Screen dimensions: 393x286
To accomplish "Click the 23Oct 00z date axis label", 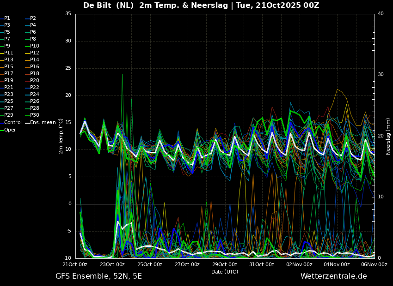I will click(112, 264).
